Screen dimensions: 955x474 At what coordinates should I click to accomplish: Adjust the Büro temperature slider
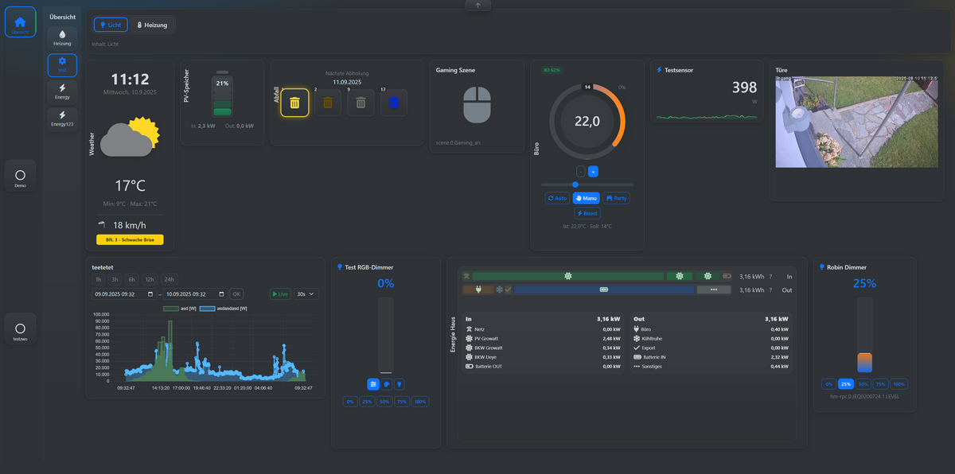575,185
